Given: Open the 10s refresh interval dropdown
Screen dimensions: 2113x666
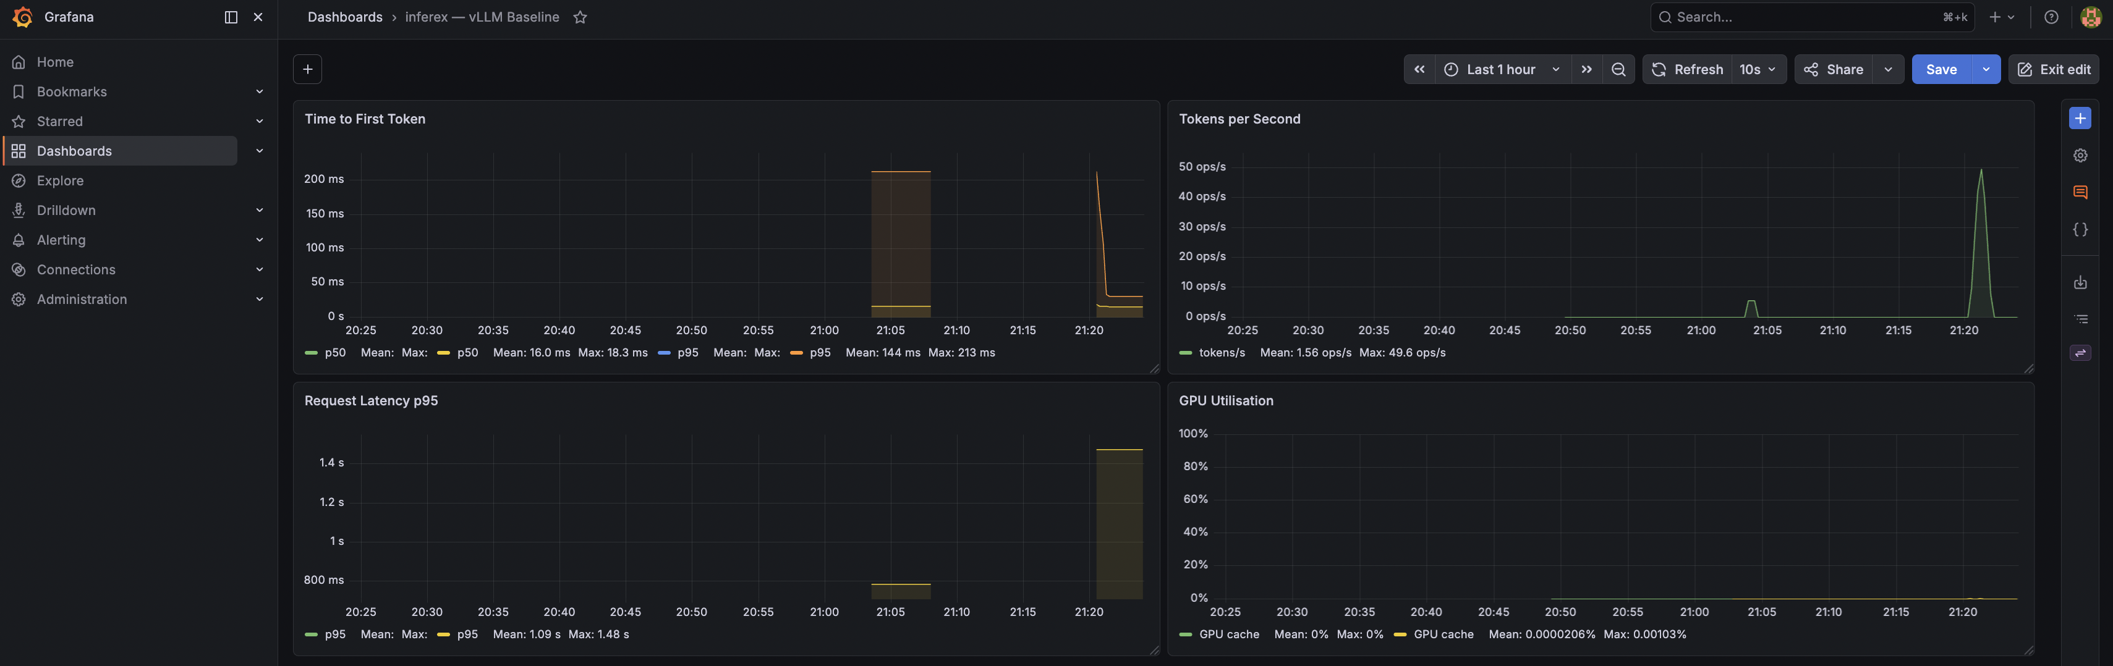Looking at the screenshot, I should (1759, 70).
